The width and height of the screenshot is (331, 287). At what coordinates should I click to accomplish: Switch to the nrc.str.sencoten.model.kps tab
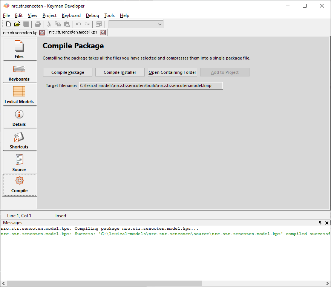click(x=73, y=32)
